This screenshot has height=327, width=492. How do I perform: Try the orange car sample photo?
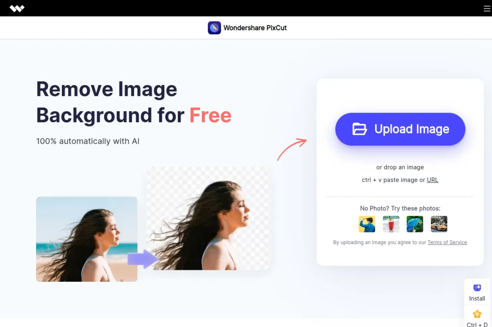439,224
